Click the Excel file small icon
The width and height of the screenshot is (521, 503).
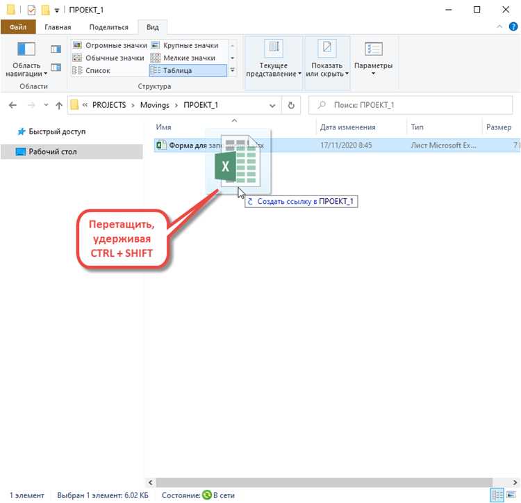click(x=161, y=145)
